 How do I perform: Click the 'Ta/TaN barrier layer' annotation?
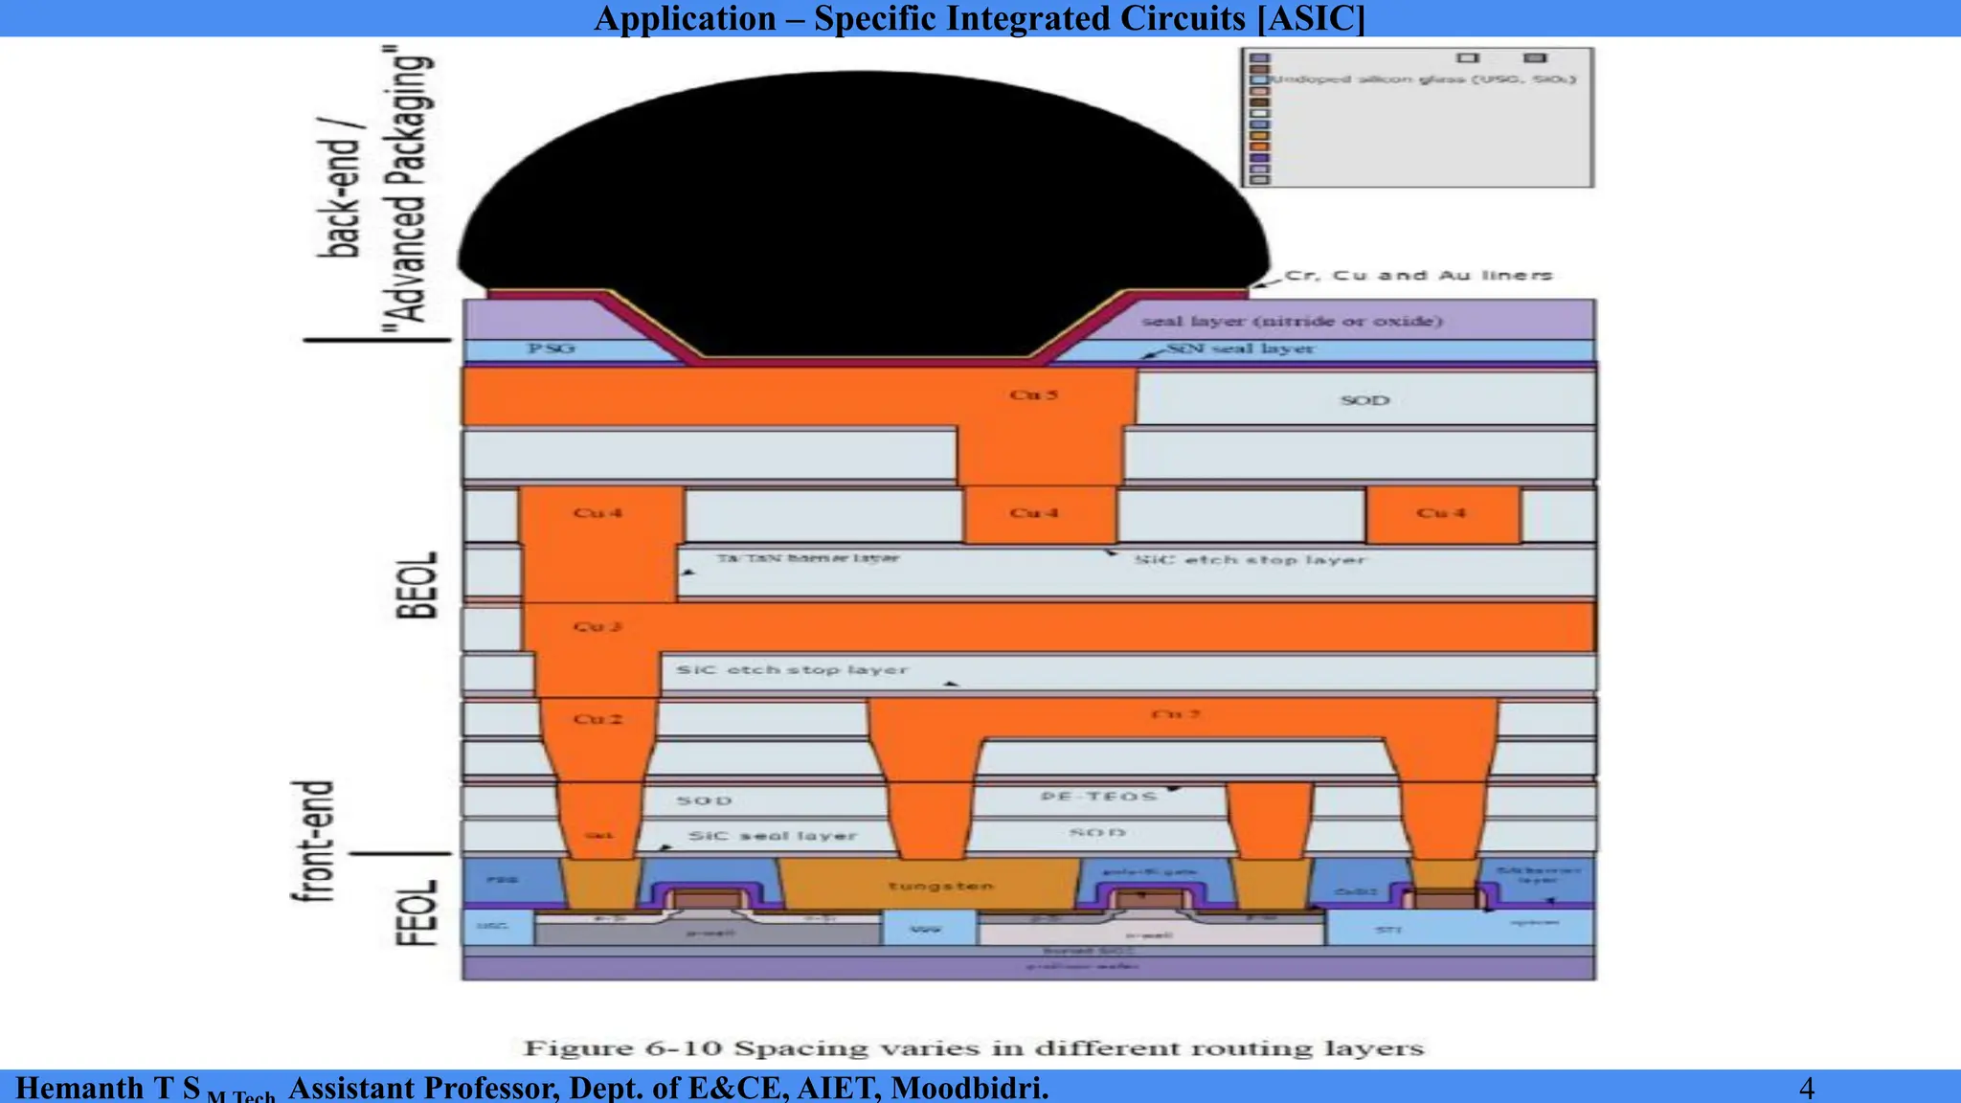808,557
